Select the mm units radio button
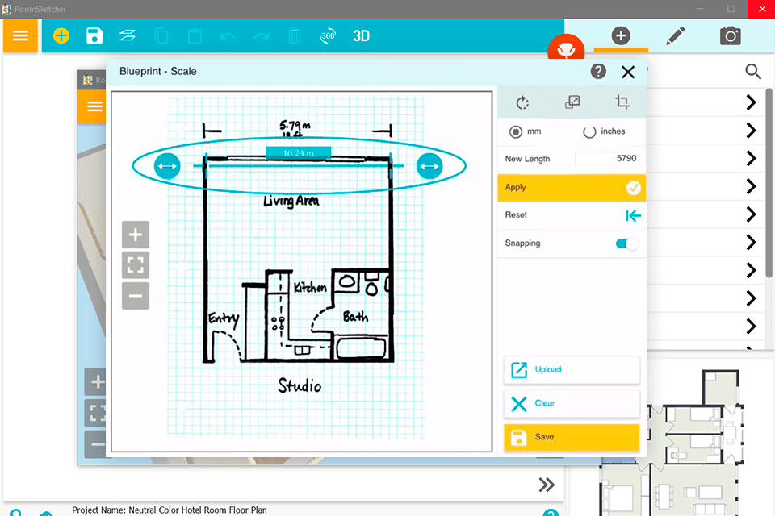This screenshot has width=775, height=516. (516, 132)
